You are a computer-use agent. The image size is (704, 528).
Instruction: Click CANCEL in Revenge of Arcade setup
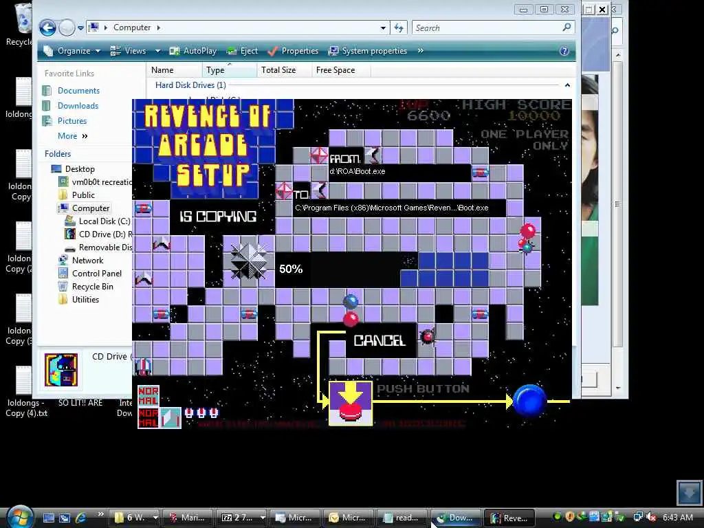(x=379, y=341)
